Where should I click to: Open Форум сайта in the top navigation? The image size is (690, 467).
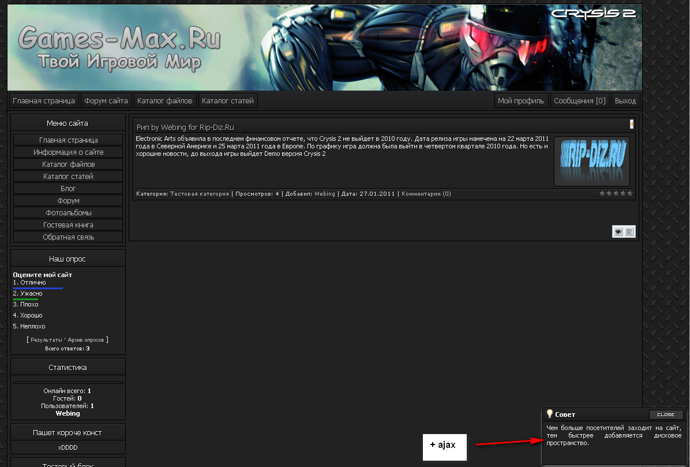106,101
